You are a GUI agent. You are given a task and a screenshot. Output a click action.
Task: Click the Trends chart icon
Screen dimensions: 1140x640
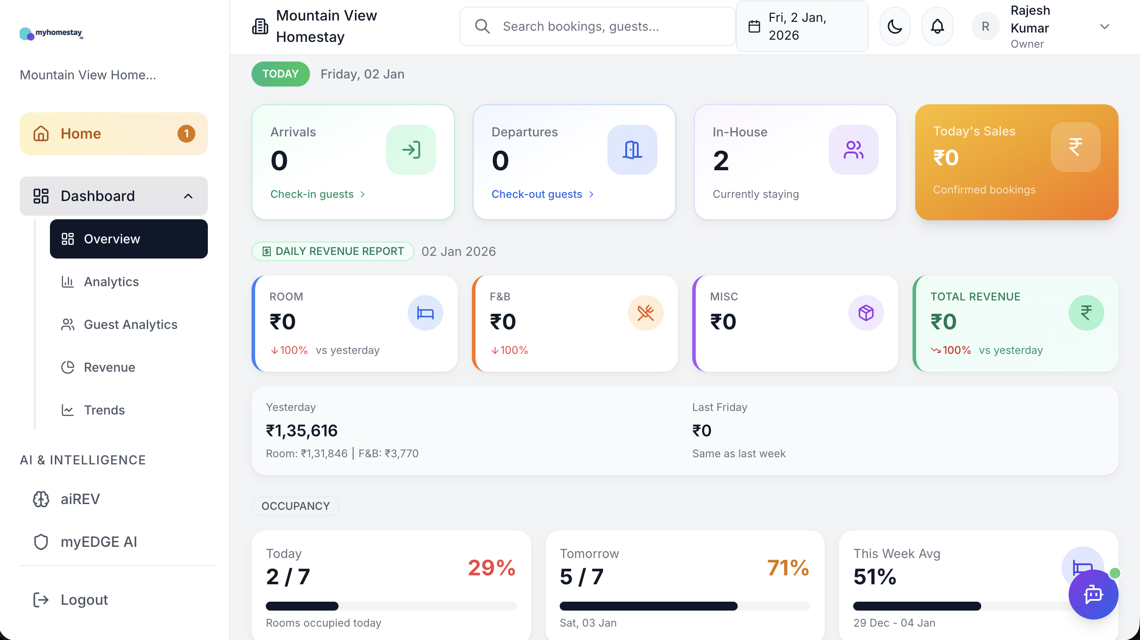[67, 410]
